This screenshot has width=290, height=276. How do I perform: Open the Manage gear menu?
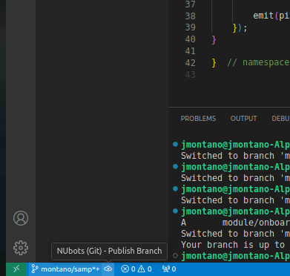[x=21, y=248]
